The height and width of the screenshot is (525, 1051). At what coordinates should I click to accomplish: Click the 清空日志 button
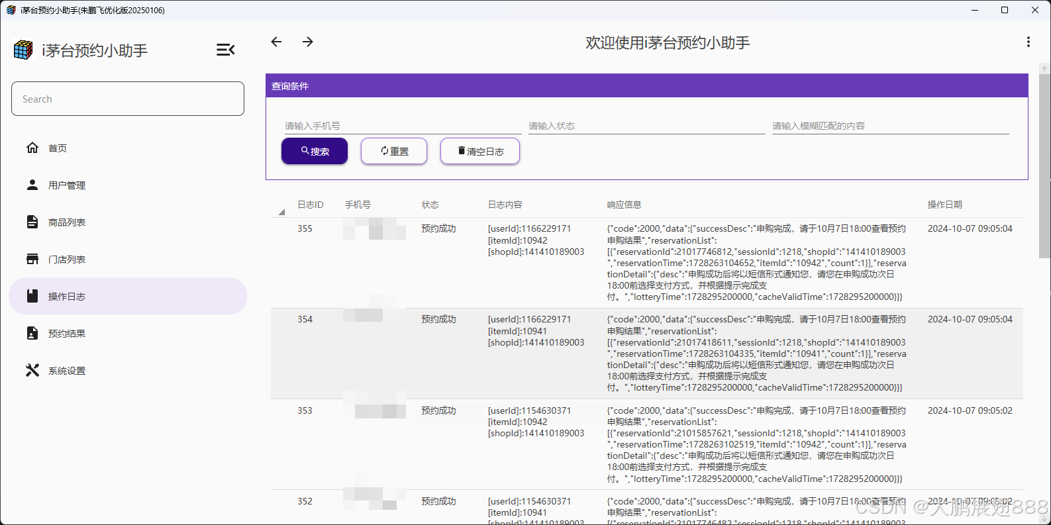coord(480,151)
